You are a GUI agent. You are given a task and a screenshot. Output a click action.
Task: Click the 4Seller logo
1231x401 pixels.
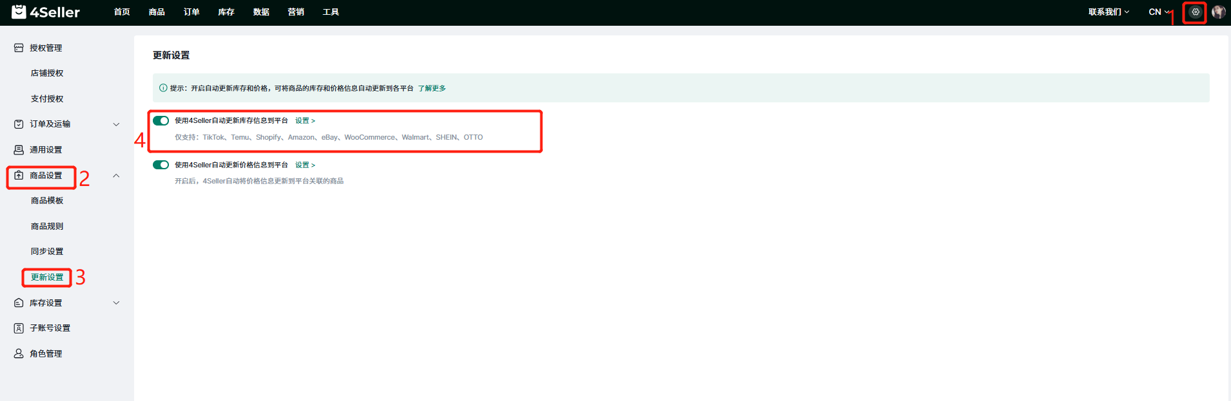click(46, 12)
